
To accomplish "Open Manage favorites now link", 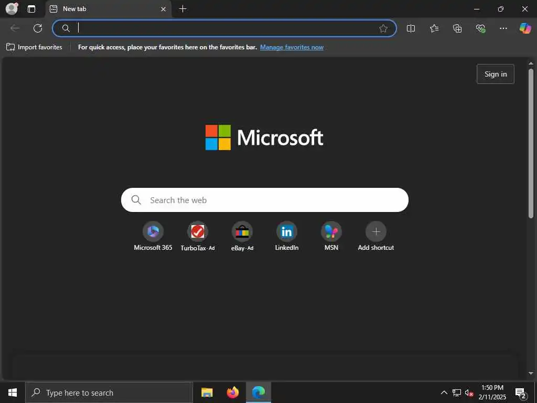I will [292, 47].
